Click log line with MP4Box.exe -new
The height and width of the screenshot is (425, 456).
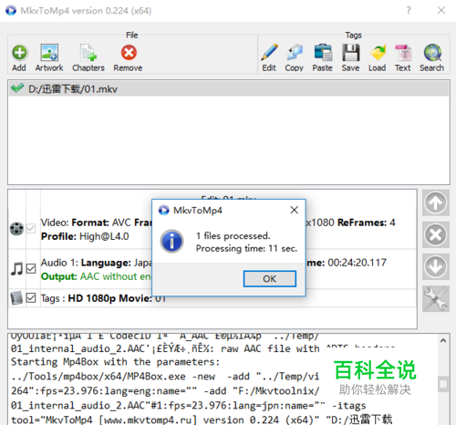(165, 377)
